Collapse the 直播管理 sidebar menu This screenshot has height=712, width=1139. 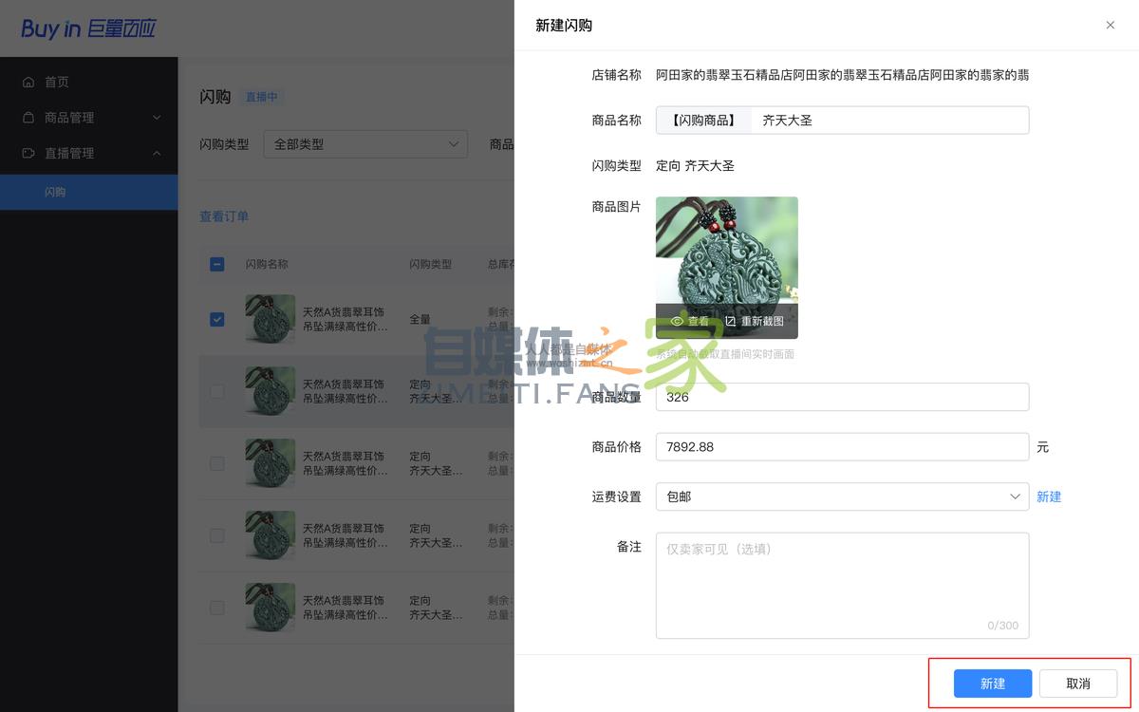[158, 153]
